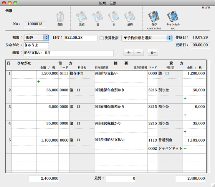Click row number 1 cell

8,79
